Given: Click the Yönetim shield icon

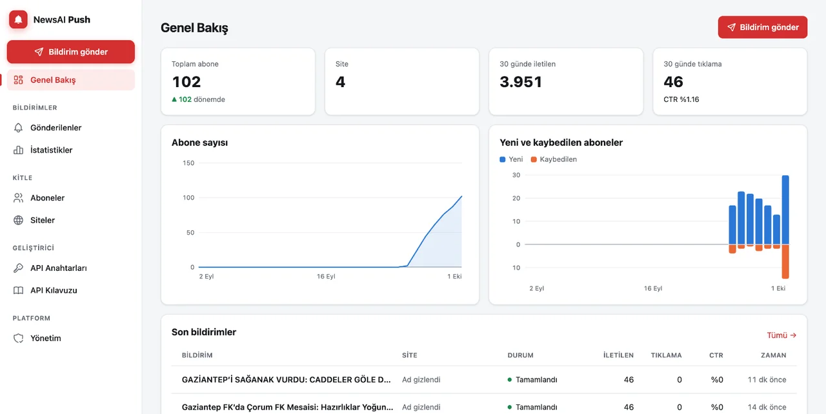Looking at the screenshot, I should click(x=19, y=338).
